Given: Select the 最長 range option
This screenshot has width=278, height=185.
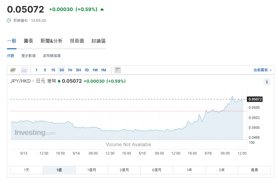Looking at the screenshot, I should point(254,170).
